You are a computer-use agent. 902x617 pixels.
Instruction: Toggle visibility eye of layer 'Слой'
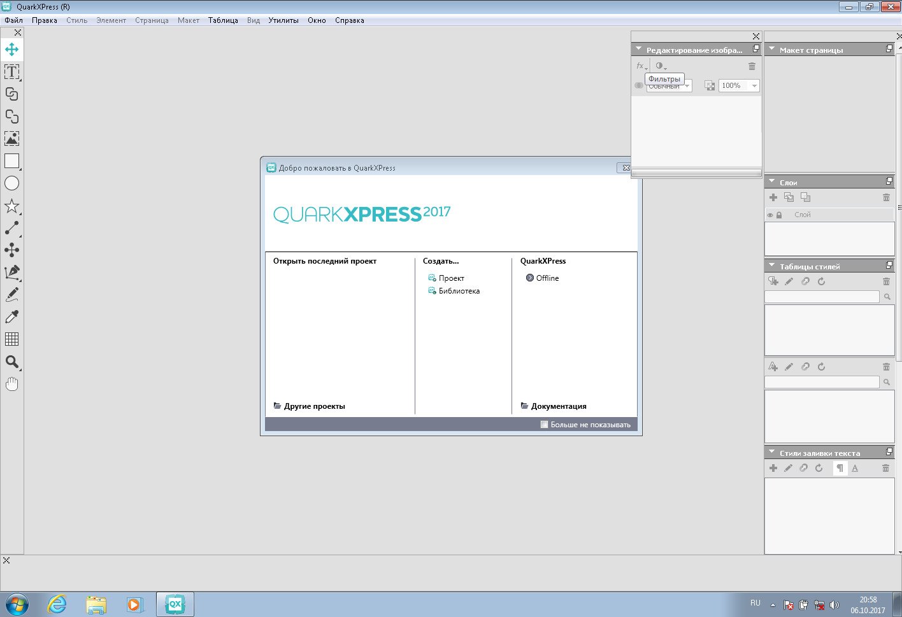tap(770, 215)
